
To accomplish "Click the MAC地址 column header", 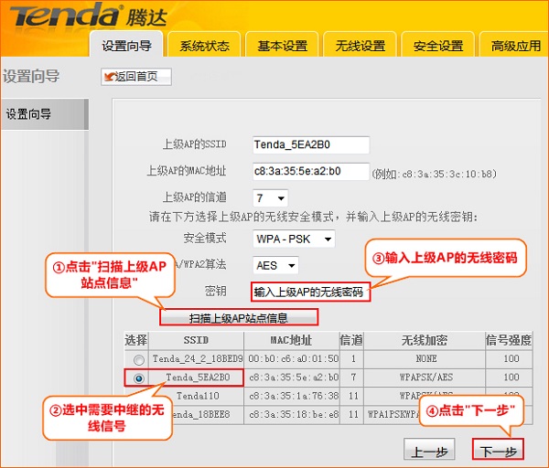I will (x=291, y=340).
